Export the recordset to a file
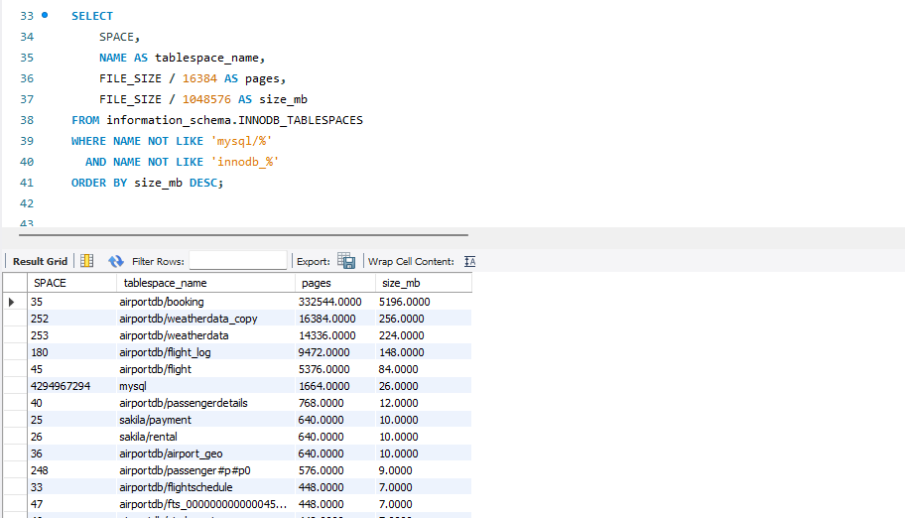The image size is (905, 518). [346, 261]
